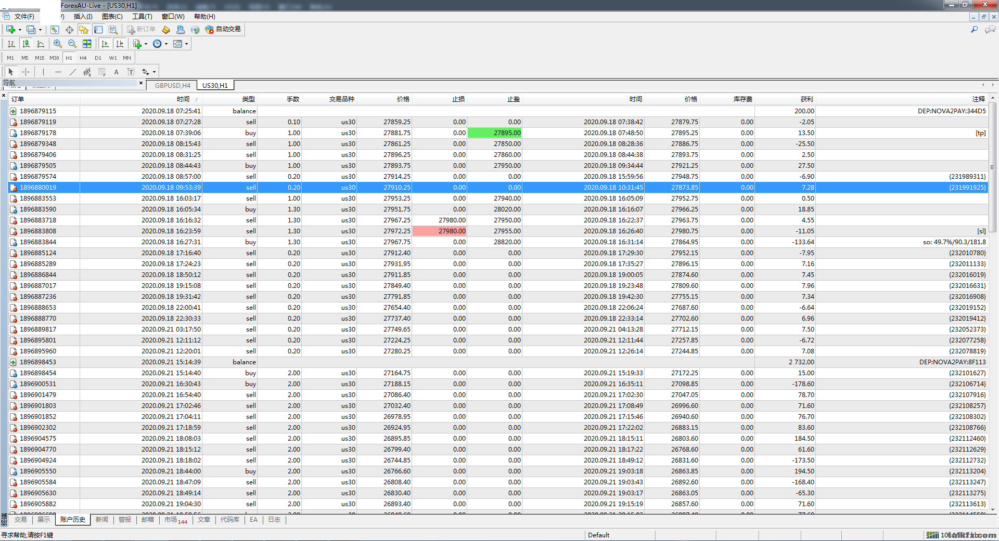Open the 交易 terminal tab
999x541 pixels.
21,520
